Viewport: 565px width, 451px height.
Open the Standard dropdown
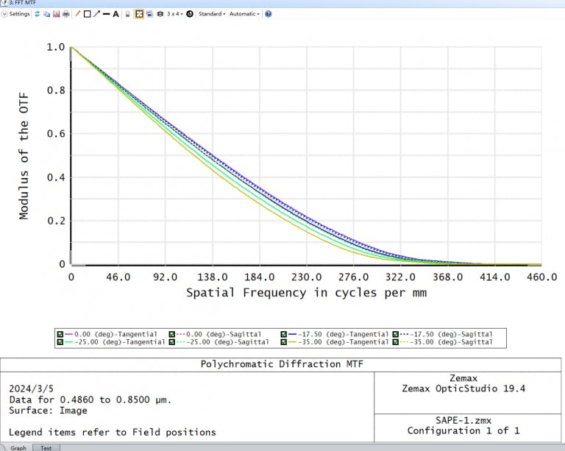(211, 14)
